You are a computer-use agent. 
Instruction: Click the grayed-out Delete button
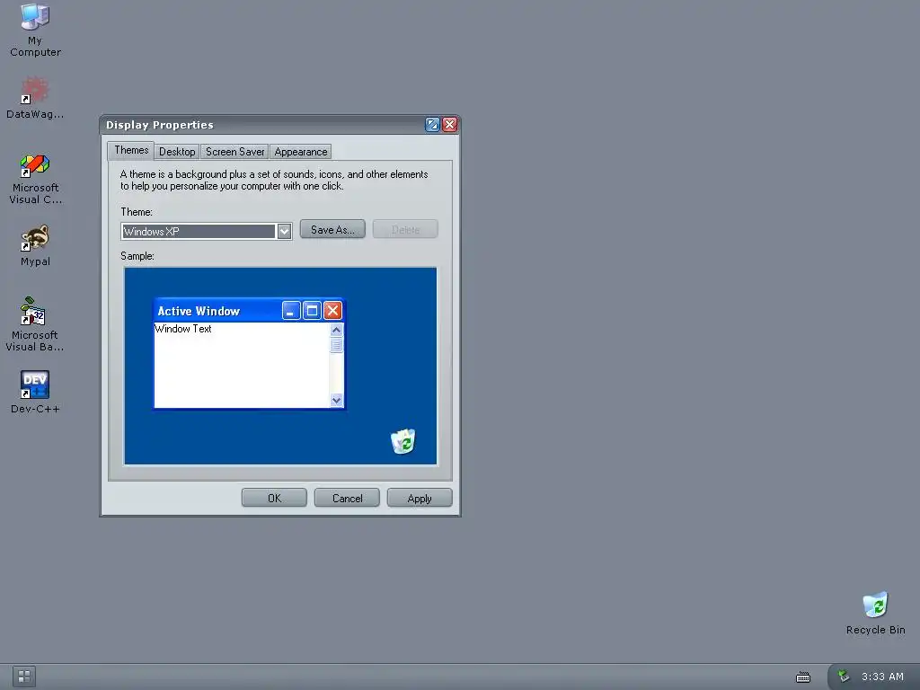[x=405, y=229]
